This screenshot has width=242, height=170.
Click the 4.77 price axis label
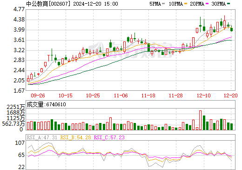19,9
